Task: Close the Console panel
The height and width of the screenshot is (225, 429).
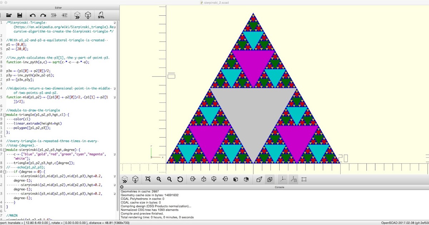Action: pyautogui.click(x=122, y=187)
